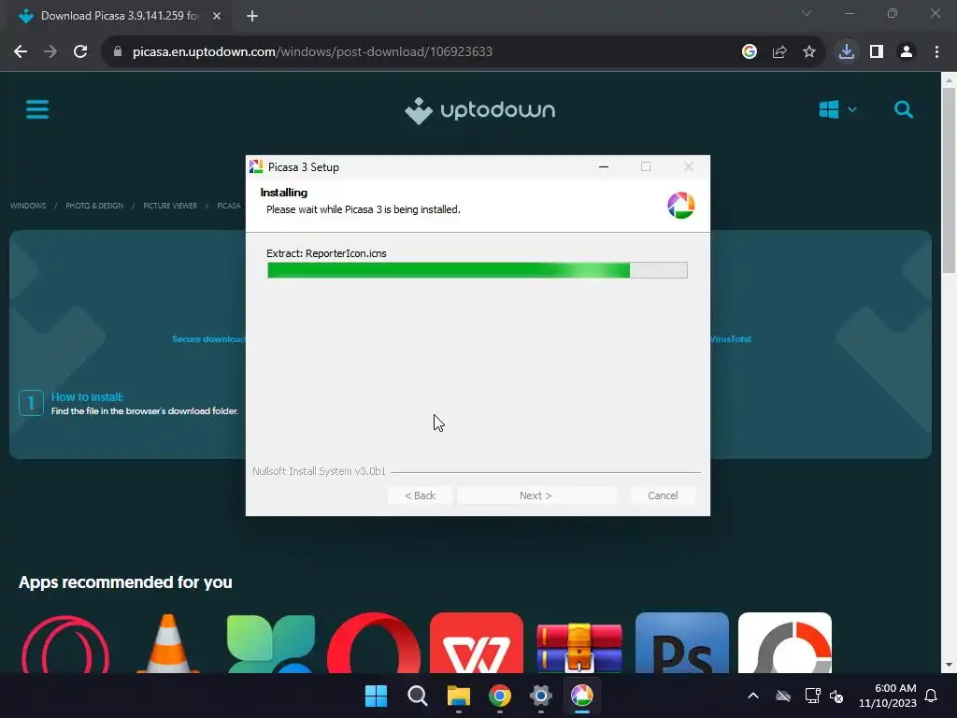Switch to Picasa Setup in the taskbar
Screen dimensions: 957x718
pyautogui.click(x=581, y=696)
